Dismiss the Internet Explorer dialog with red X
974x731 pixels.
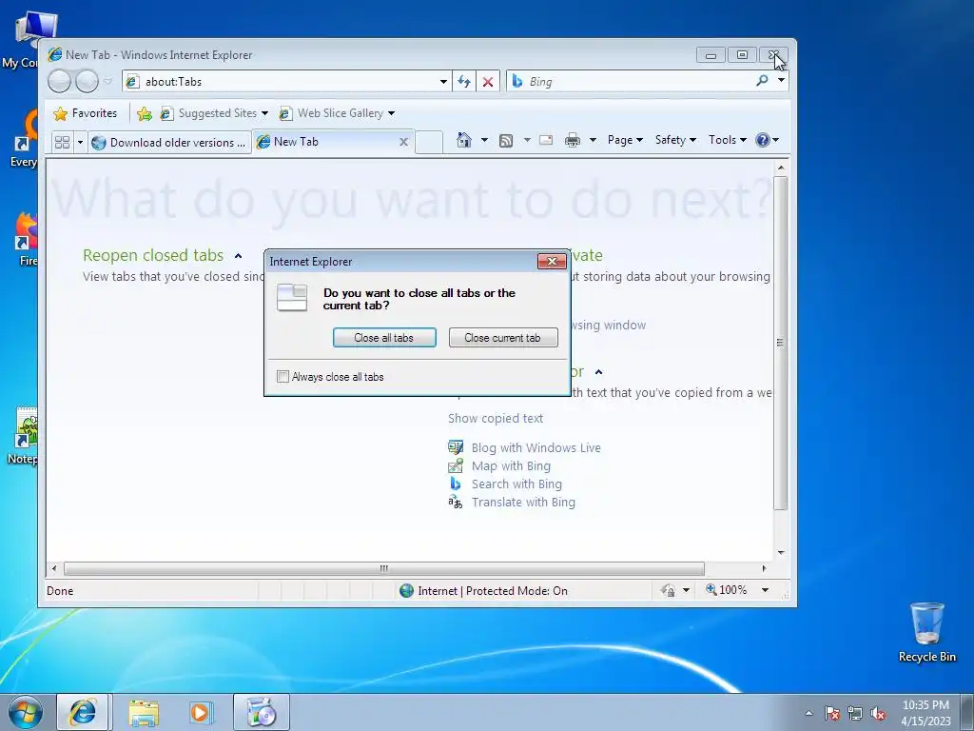coord(552,261)
